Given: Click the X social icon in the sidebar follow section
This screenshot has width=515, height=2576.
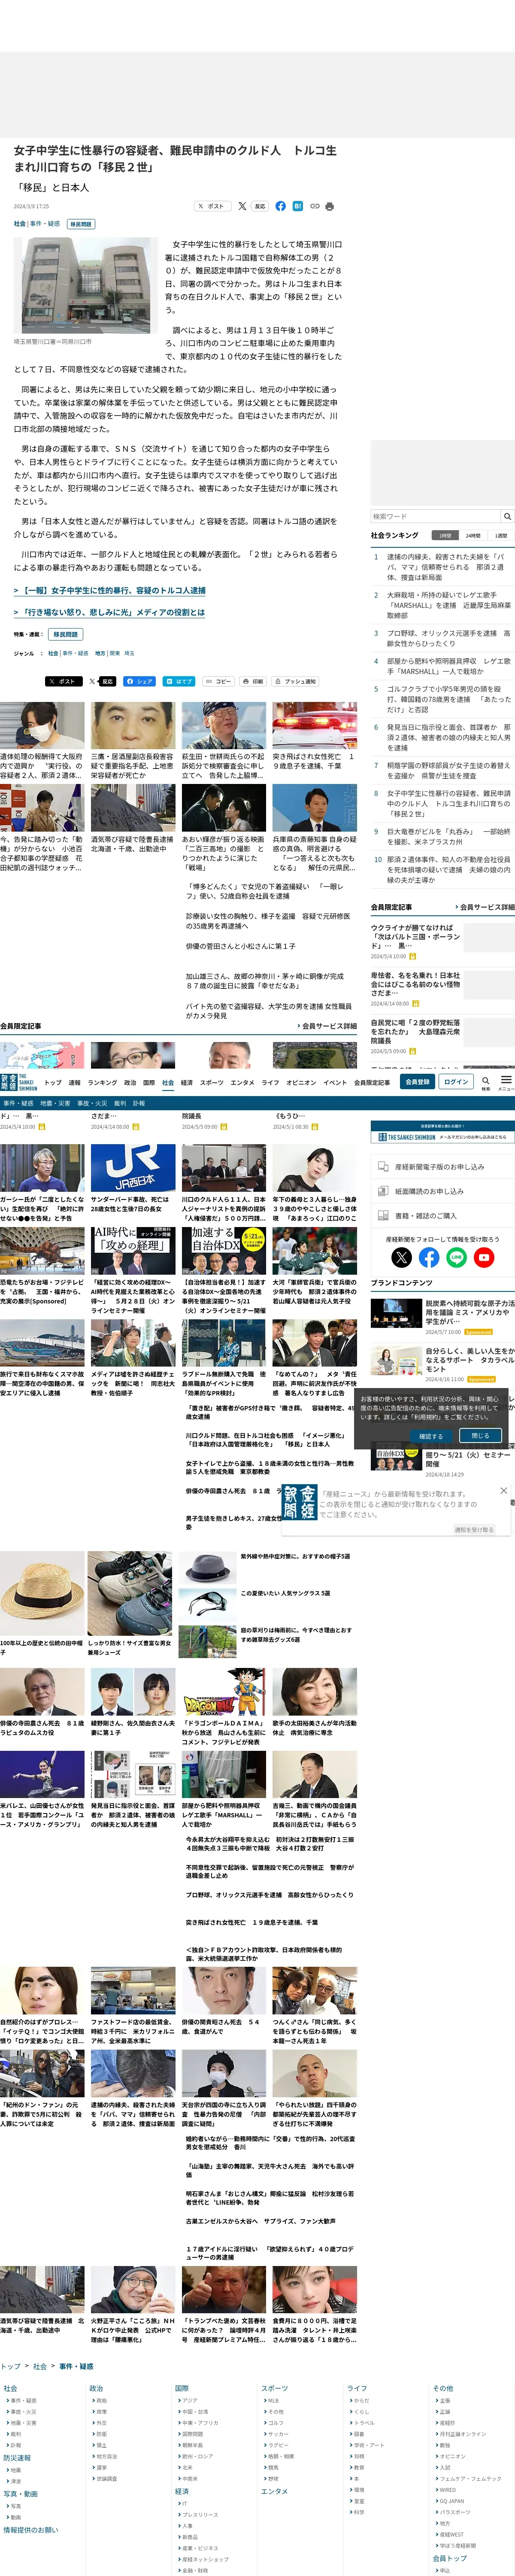Looking at the screenshot, I should [402, 1258].
